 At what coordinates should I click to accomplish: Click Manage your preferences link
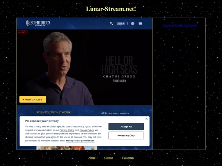click(x=80, y=141)
